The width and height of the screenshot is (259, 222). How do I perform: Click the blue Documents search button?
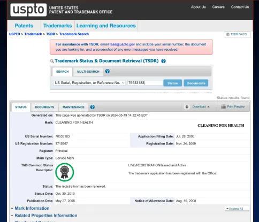[196, 83]
